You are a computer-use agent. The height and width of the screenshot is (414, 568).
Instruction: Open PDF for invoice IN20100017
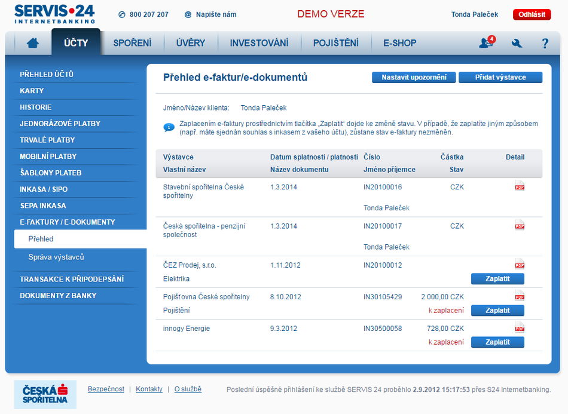coord(520,225)
